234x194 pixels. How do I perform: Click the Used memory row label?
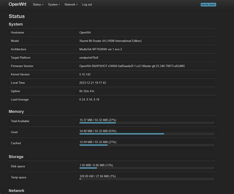(x=14, y=132)
